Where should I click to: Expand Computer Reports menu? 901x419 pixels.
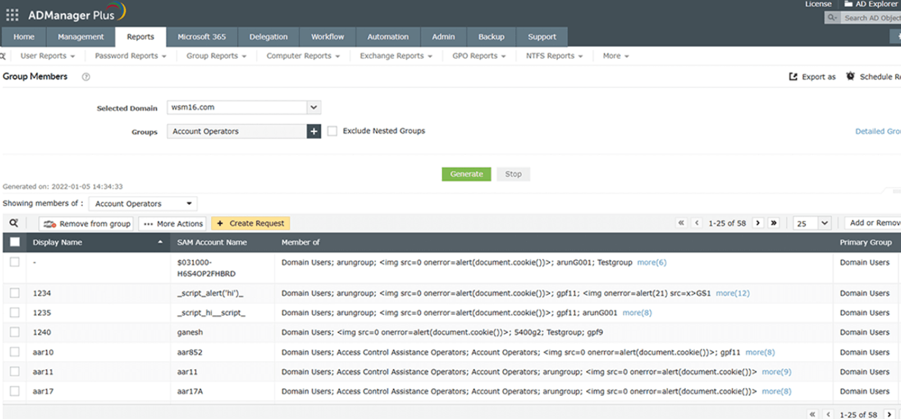303,56
